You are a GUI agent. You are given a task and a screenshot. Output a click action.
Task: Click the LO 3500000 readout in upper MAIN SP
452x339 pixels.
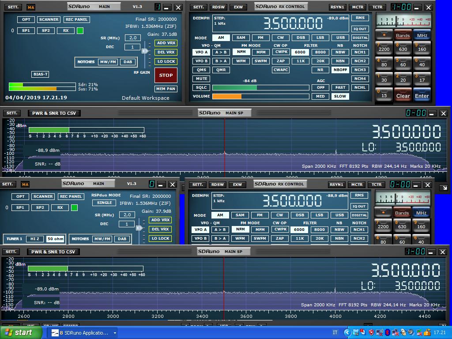tap(401, 147)
